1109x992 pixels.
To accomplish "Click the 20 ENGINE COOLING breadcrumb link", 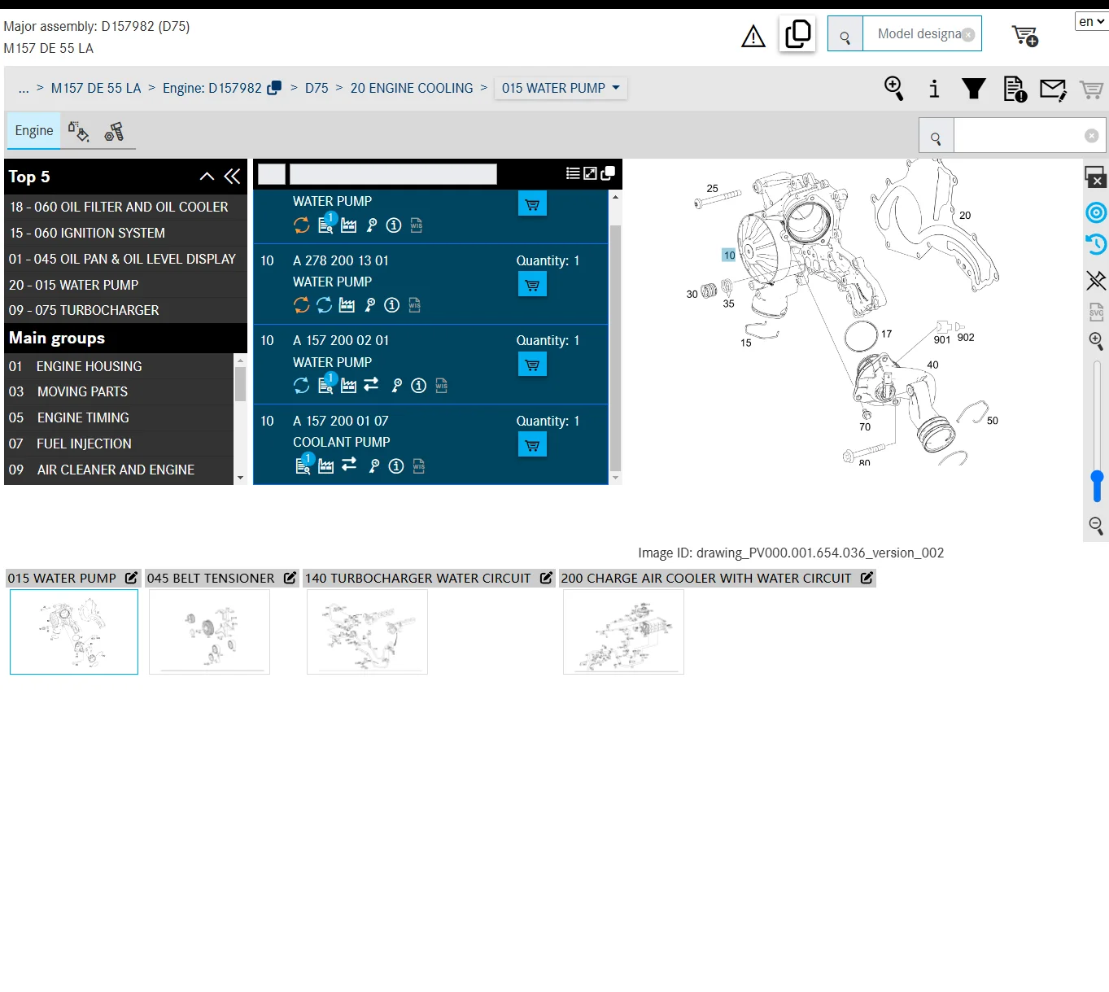I will point(412,88).
